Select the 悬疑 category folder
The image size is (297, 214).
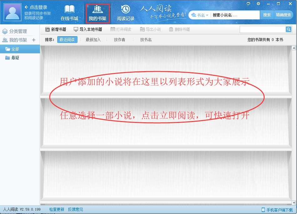[x=12, y=58]
